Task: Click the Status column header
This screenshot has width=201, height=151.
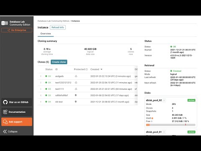Action: tap(49, 69)
